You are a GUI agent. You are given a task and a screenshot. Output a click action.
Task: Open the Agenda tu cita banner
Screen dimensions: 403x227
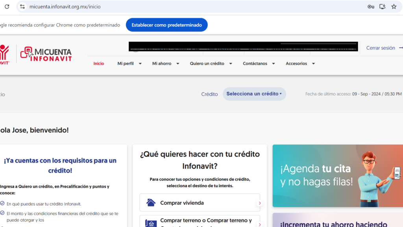(x=338, y=176)
